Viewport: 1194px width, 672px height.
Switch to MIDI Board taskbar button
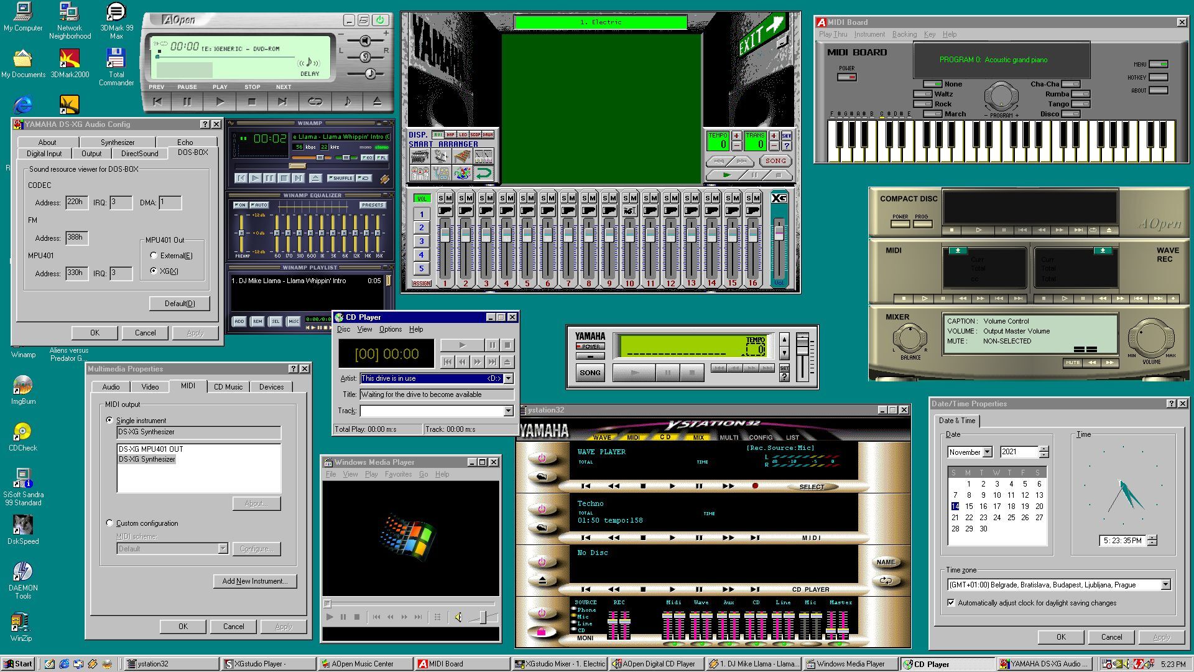pyautogui.click(x=461, y=664)
